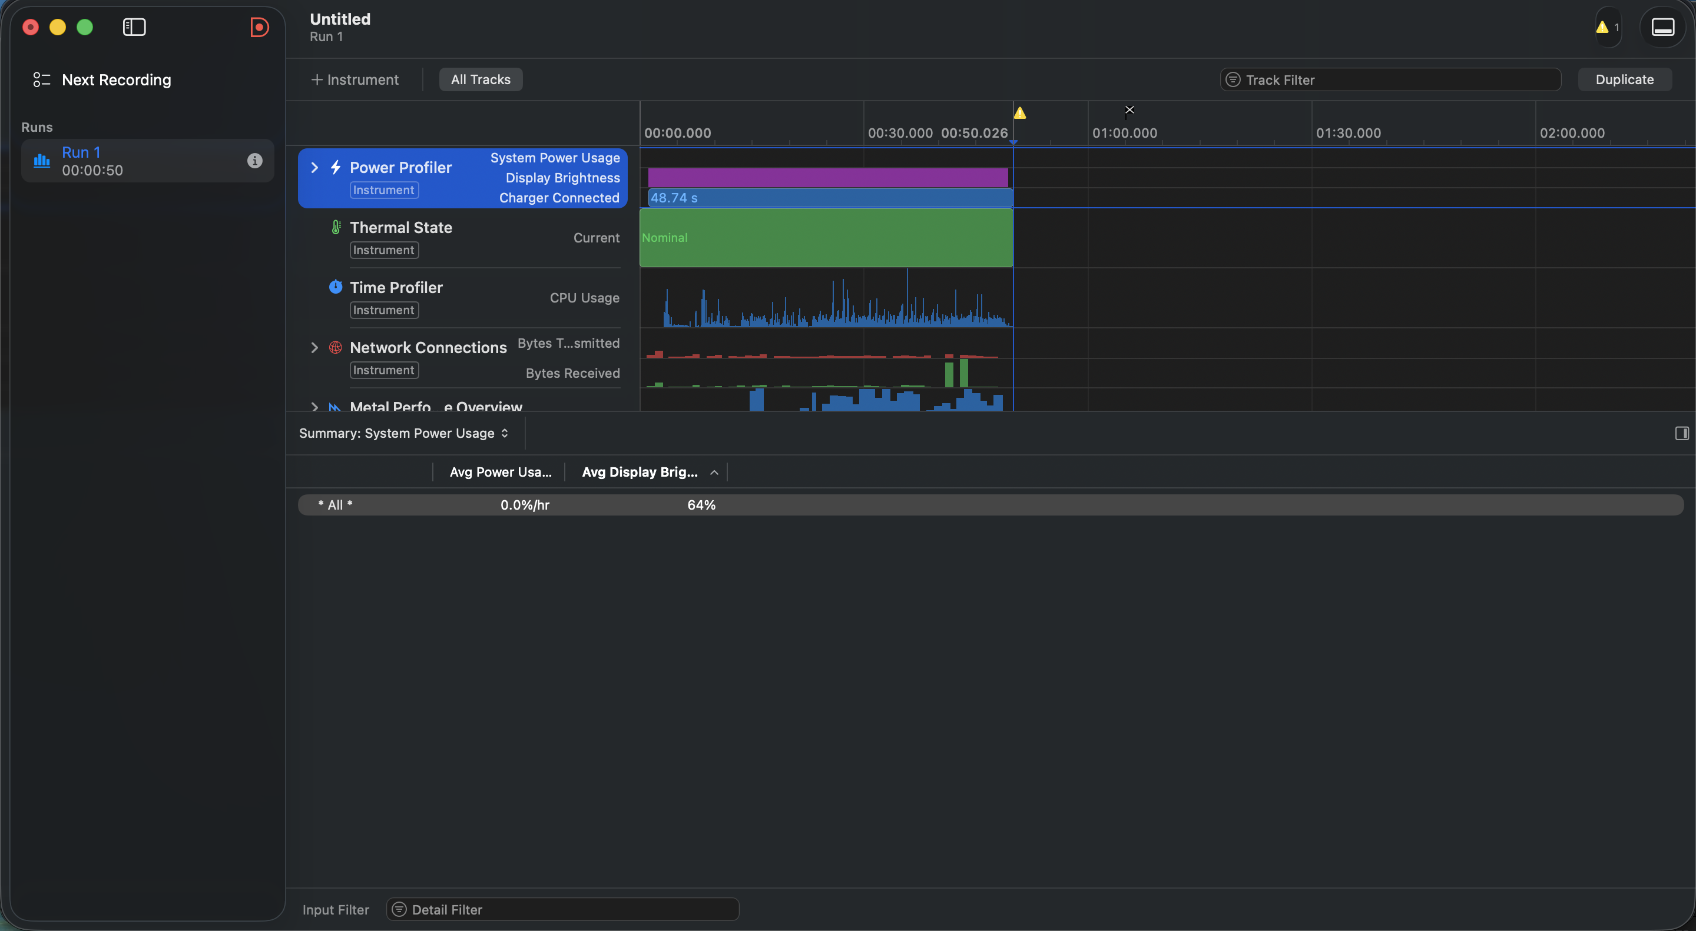Click the Thermal State thermometer icon
1696x931 pixels.
tap(336, 228)
